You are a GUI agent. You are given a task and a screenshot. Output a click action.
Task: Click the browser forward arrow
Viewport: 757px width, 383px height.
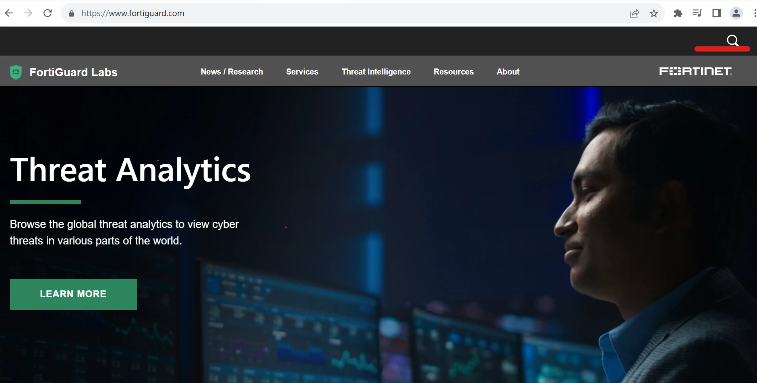point(28,13)
